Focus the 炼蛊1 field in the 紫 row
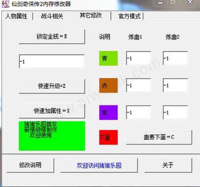 coord(139,112)
